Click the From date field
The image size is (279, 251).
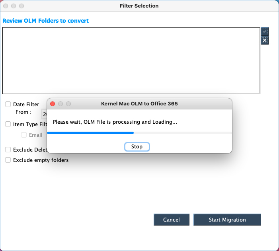(x=44, y=114)
